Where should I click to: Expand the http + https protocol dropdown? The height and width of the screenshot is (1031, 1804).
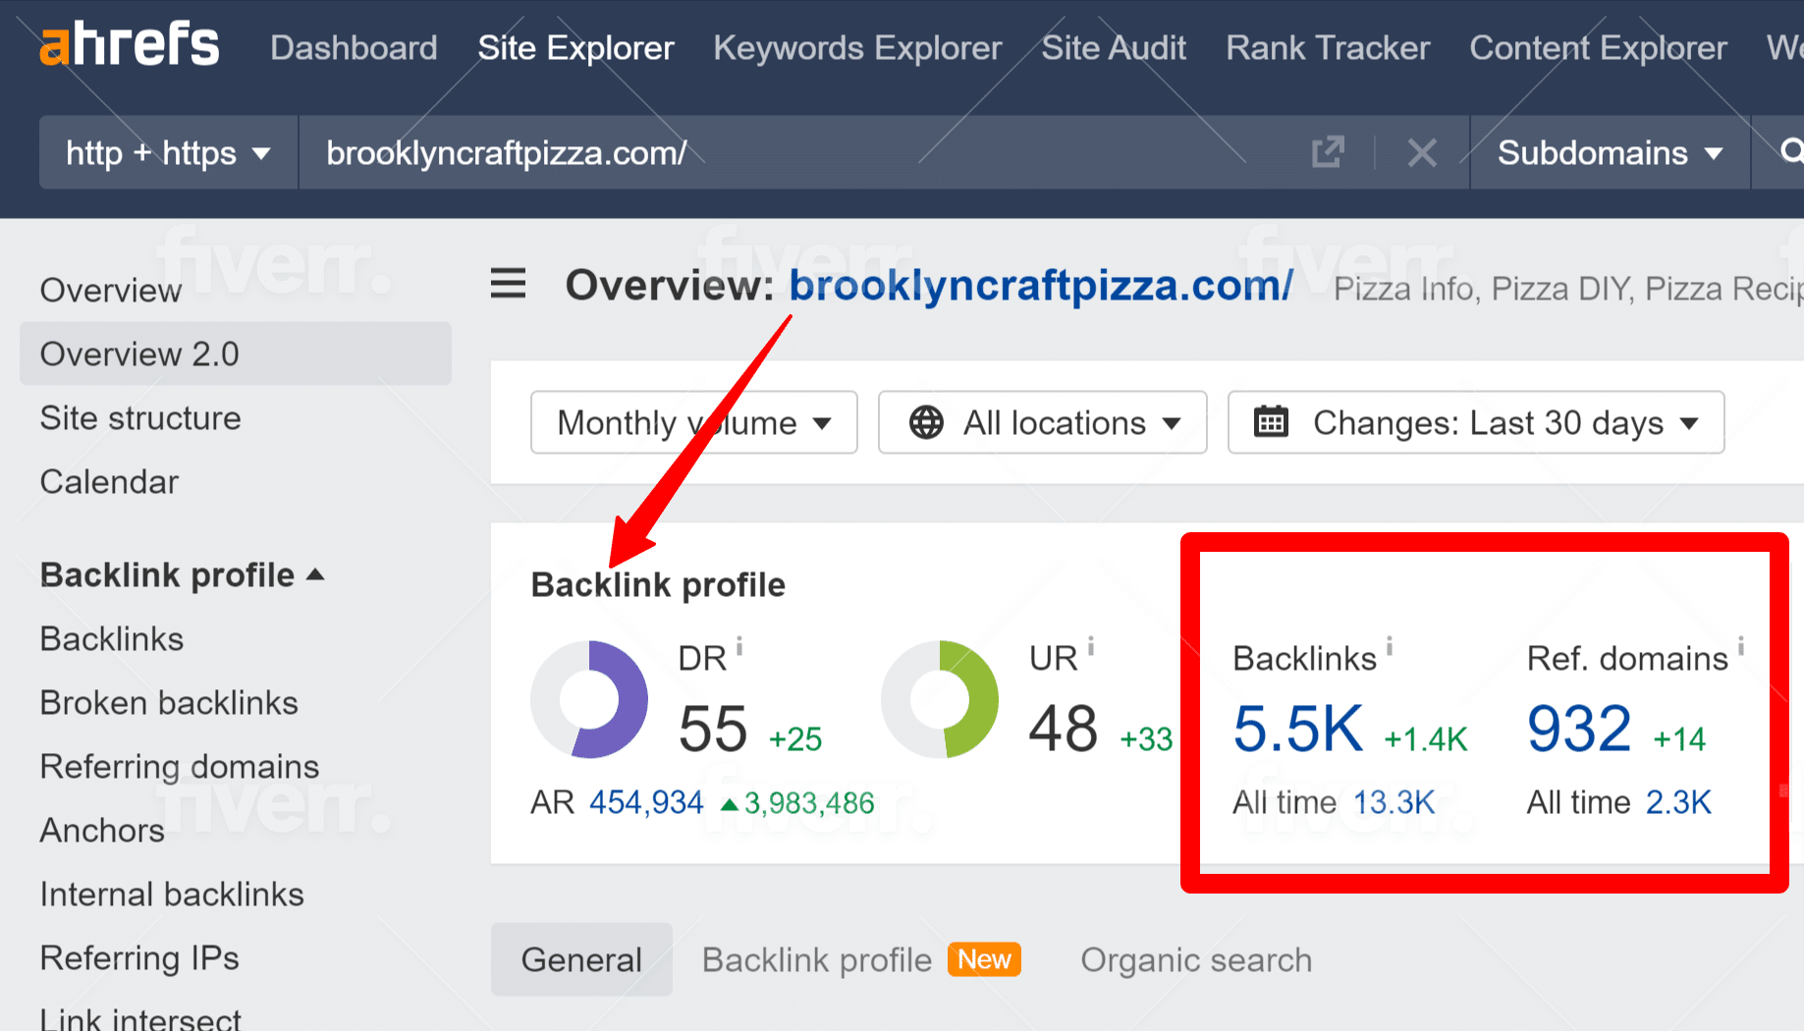coord(168,152)
